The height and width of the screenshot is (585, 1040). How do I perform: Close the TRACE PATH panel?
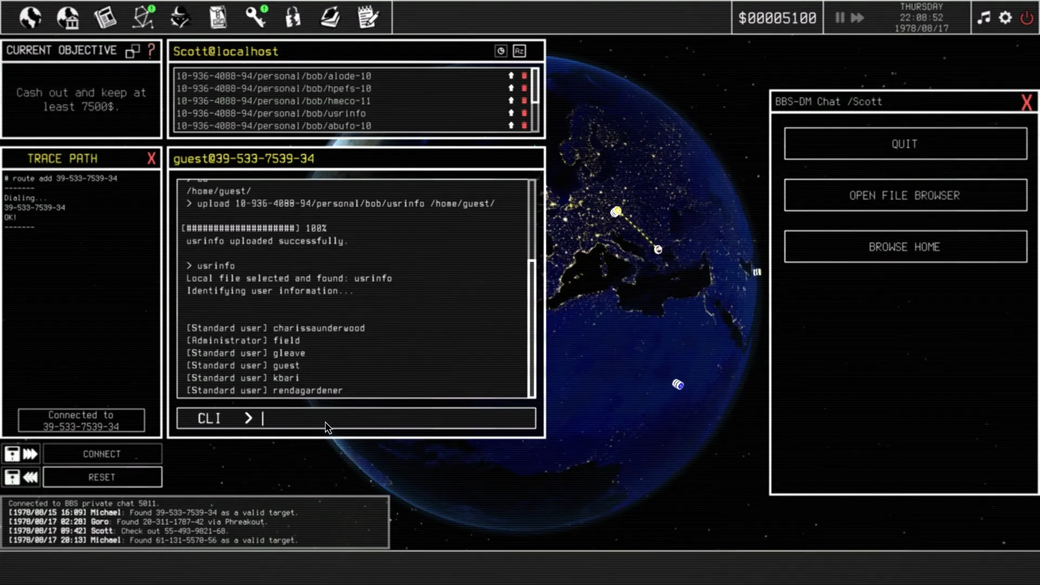[152, 158]
